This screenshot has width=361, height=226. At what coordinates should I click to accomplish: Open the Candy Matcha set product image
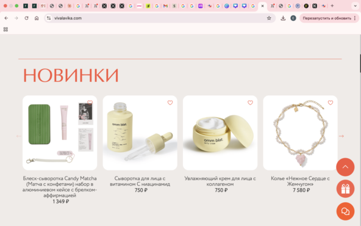60,133
